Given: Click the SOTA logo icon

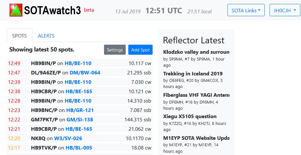Looking at the screenshot, I should click(x=16, y=10).
